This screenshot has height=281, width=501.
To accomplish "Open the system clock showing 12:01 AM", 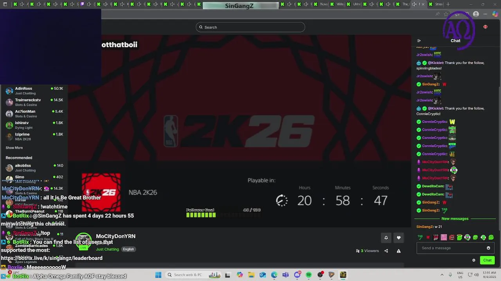I will (x=489, y=275).
